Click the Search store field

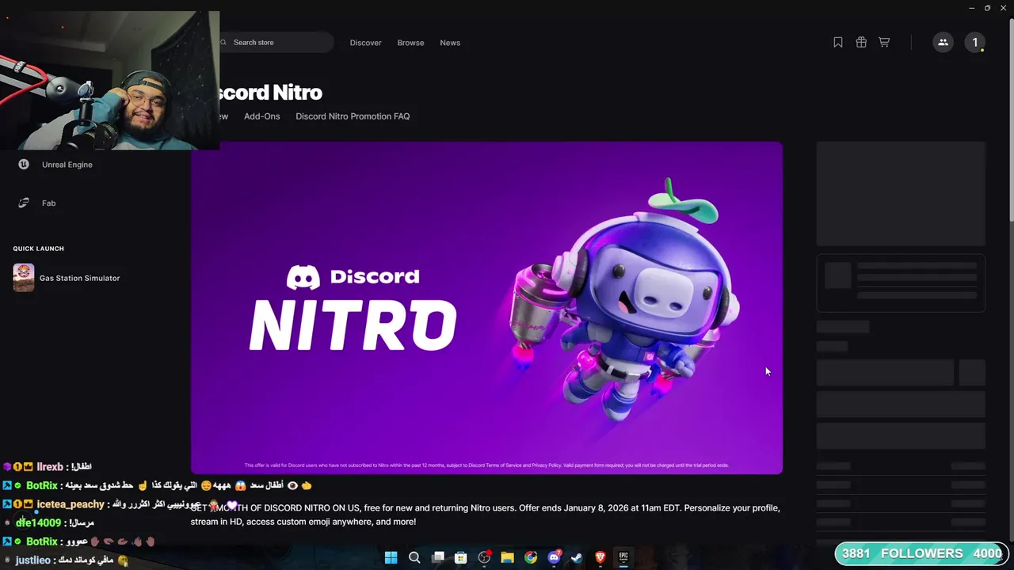276,43
